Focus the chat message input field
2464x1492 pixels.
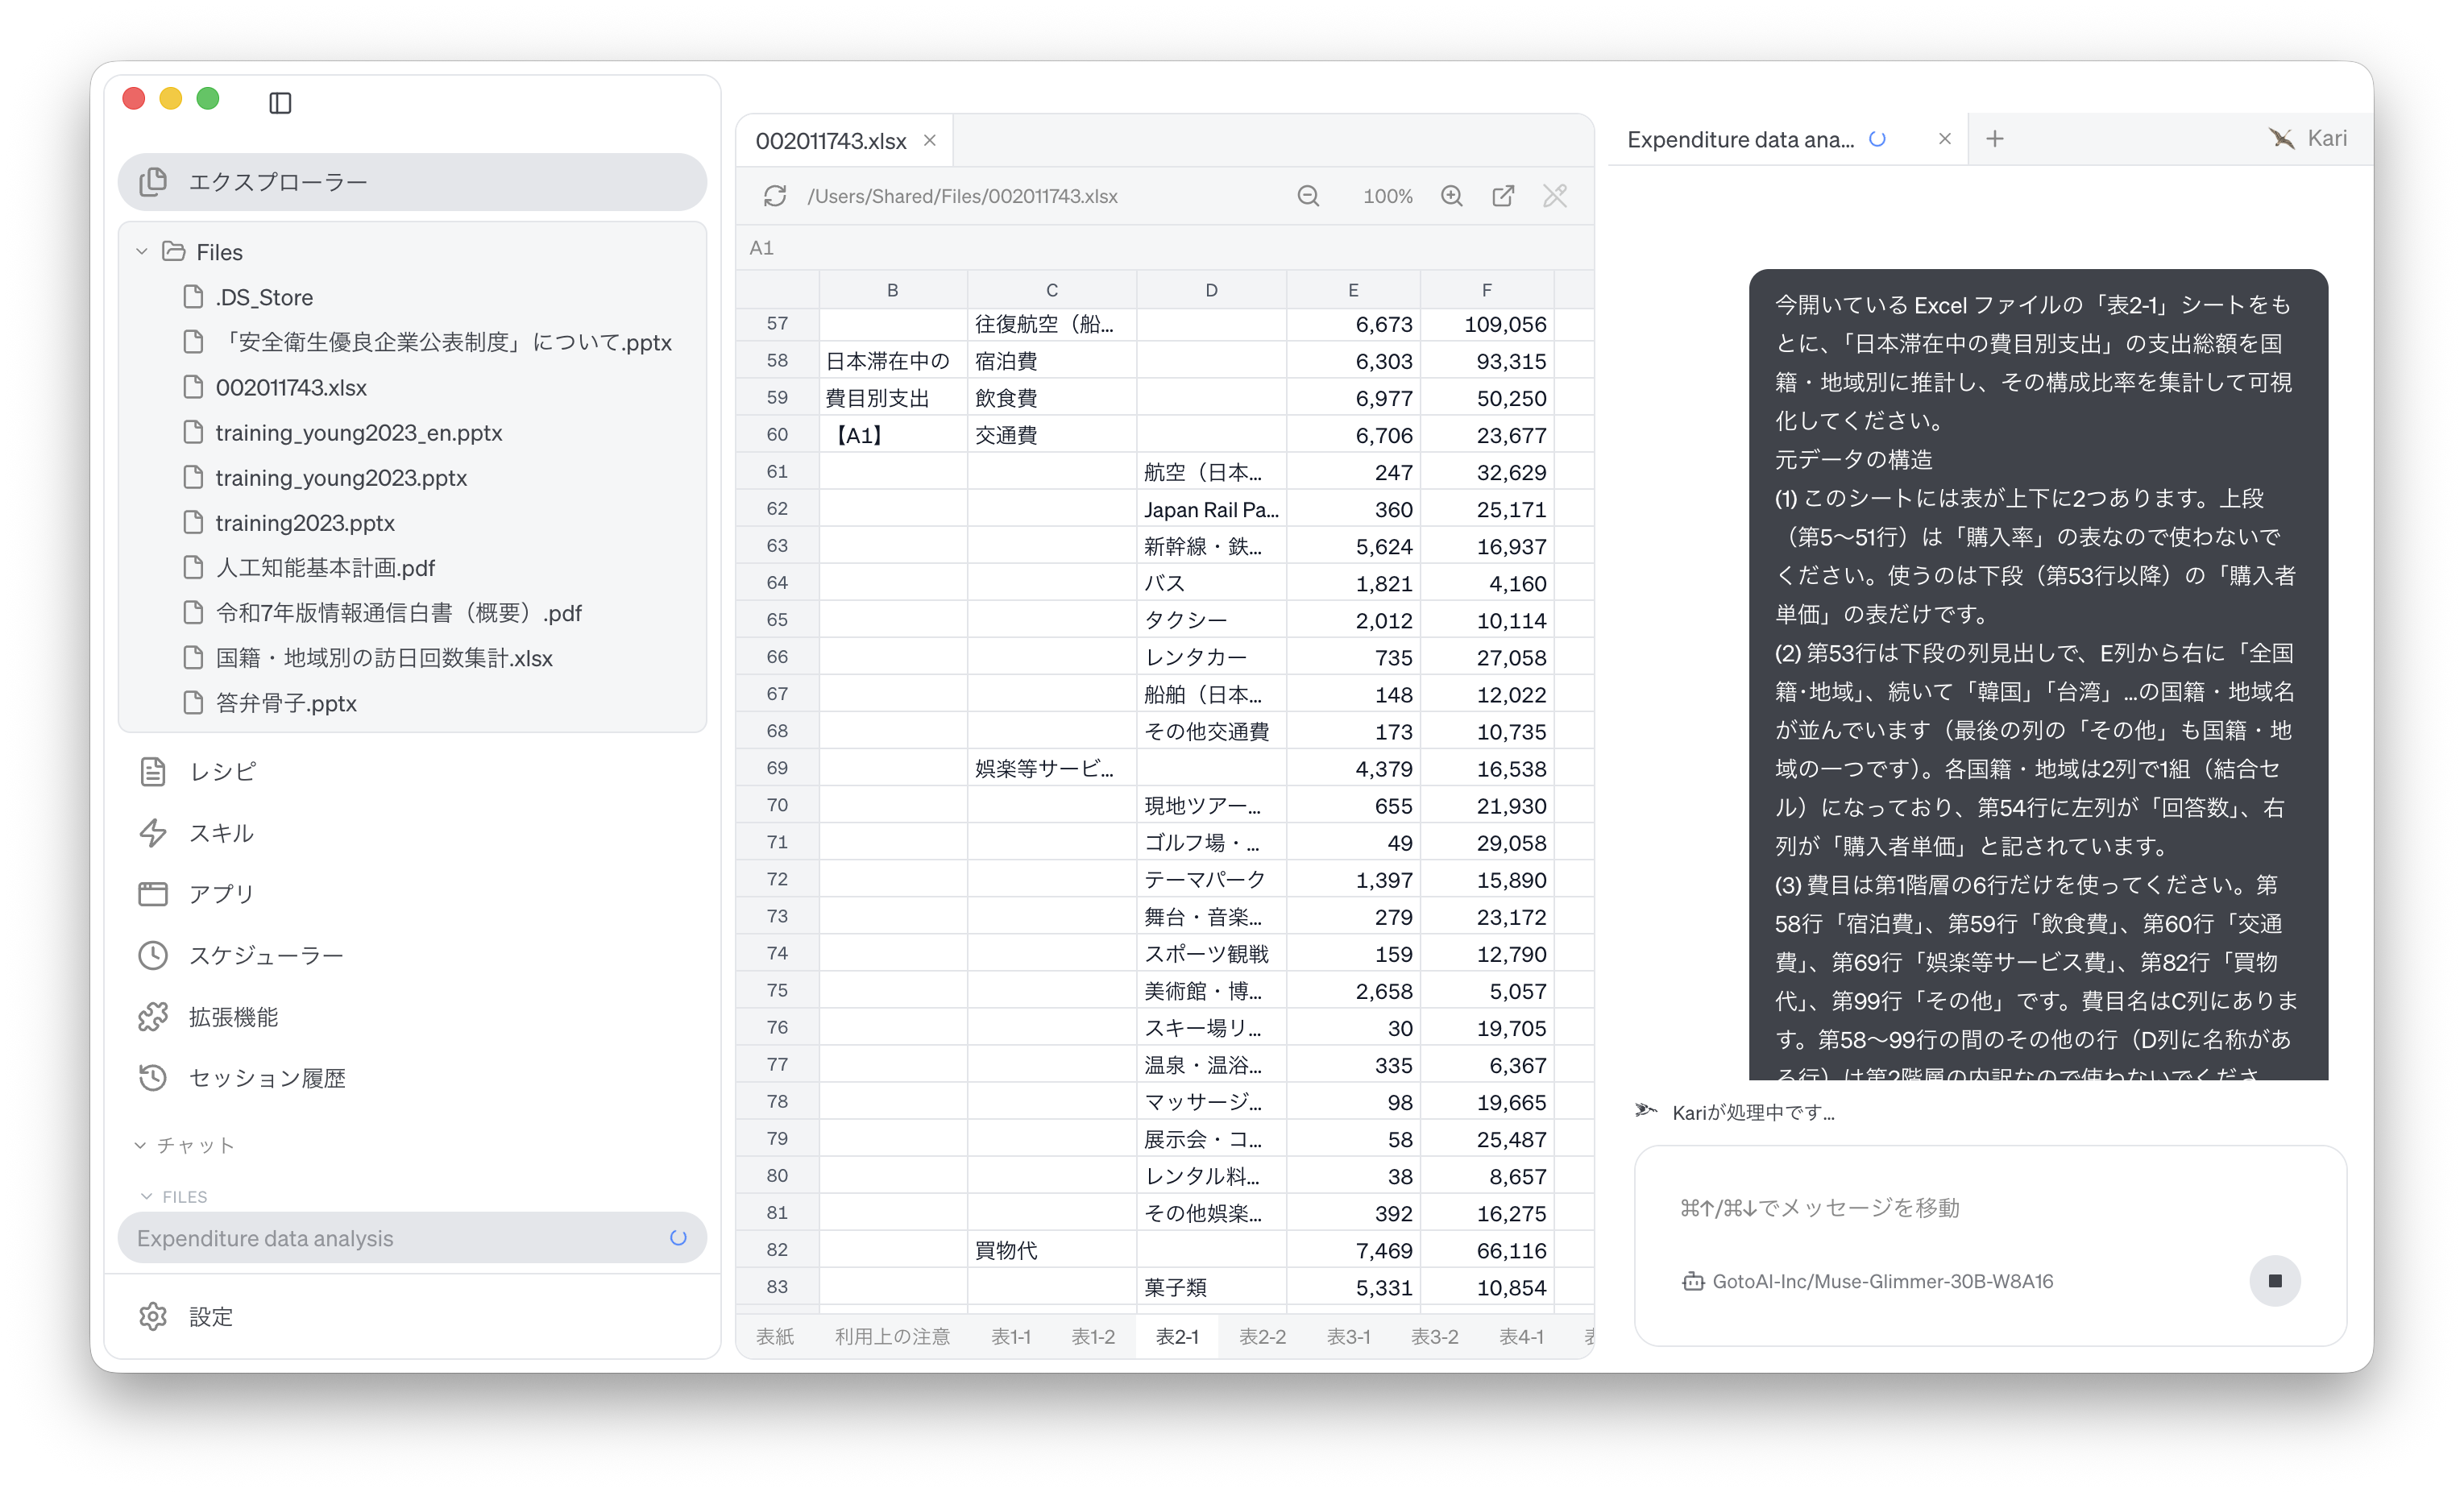point(1990,1208)
